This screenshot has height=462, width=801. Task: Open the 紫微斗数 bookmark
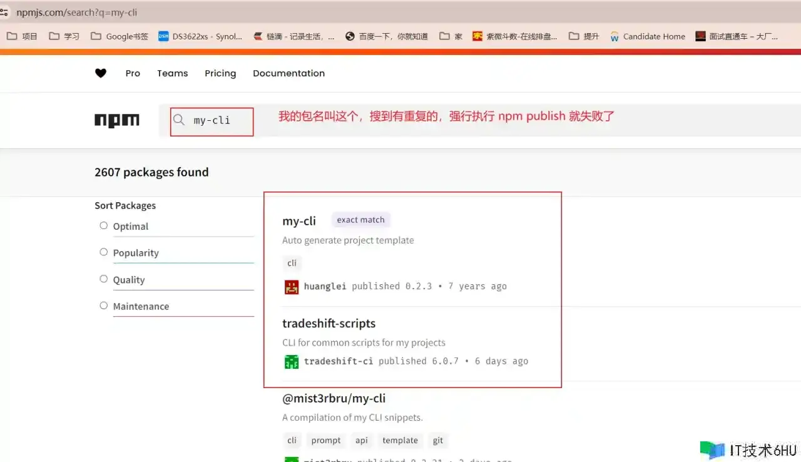(515, 36)
